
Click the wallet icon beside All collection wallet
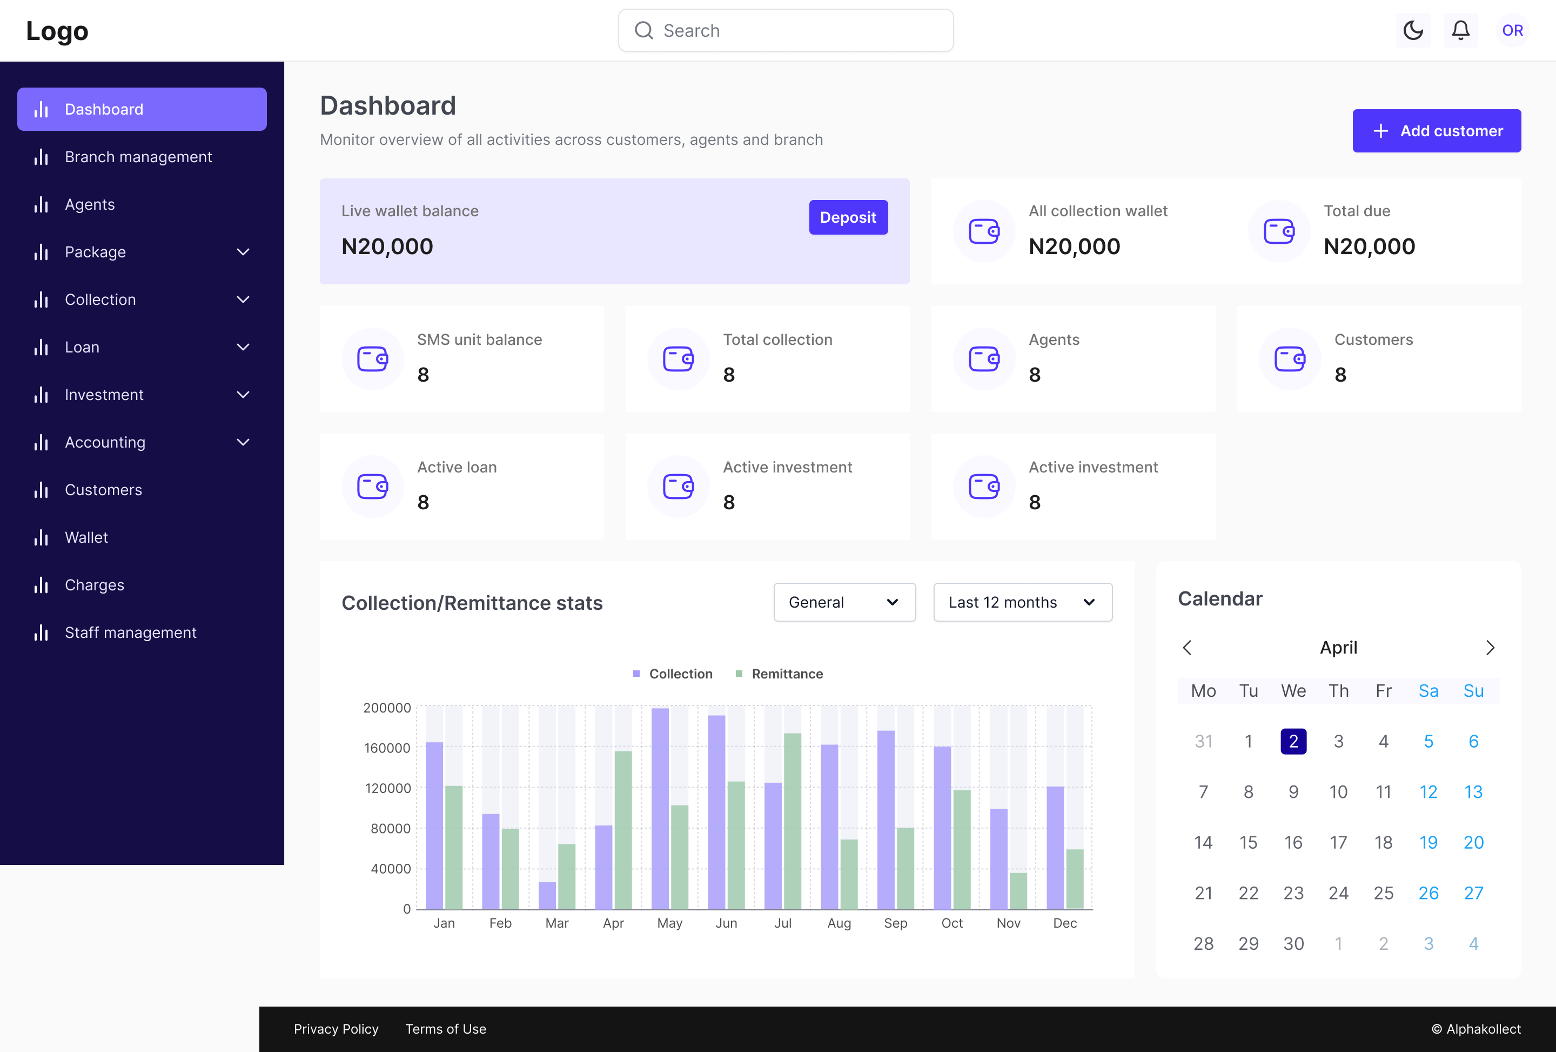pyautogui.click(x=983, y=231)
